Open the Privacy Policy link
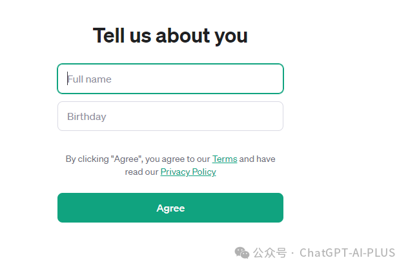The width and height of the screenshot is (408, 269). pos(188,172)
